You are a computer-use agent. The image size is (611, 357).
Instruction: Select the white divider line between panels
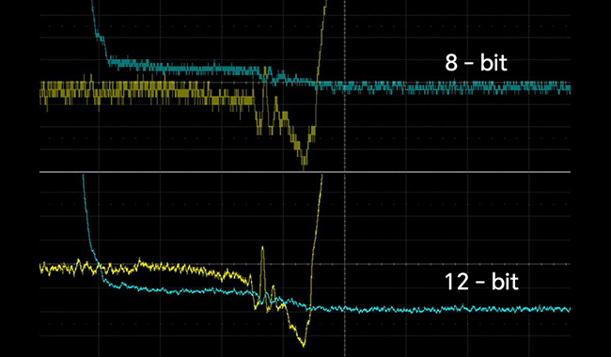[x=305, y=172]
